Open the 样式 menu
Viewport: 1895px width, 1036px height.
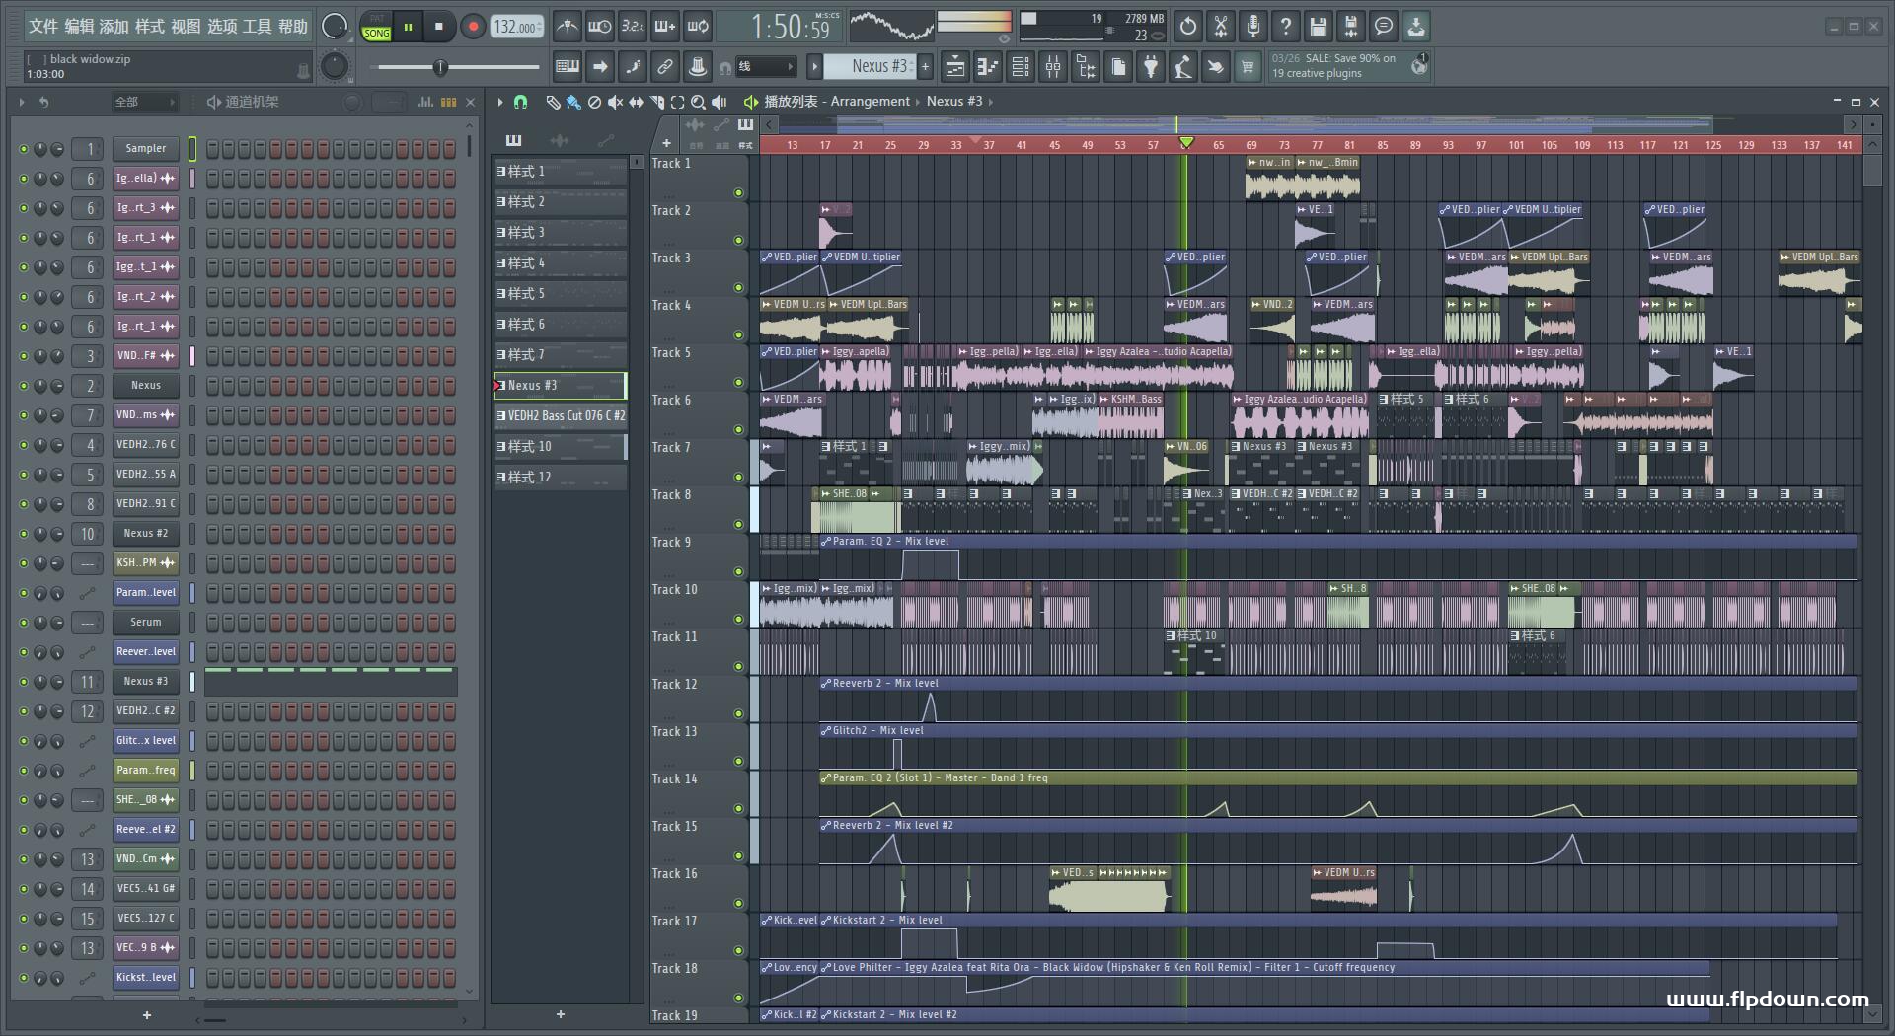click(150, 27)
